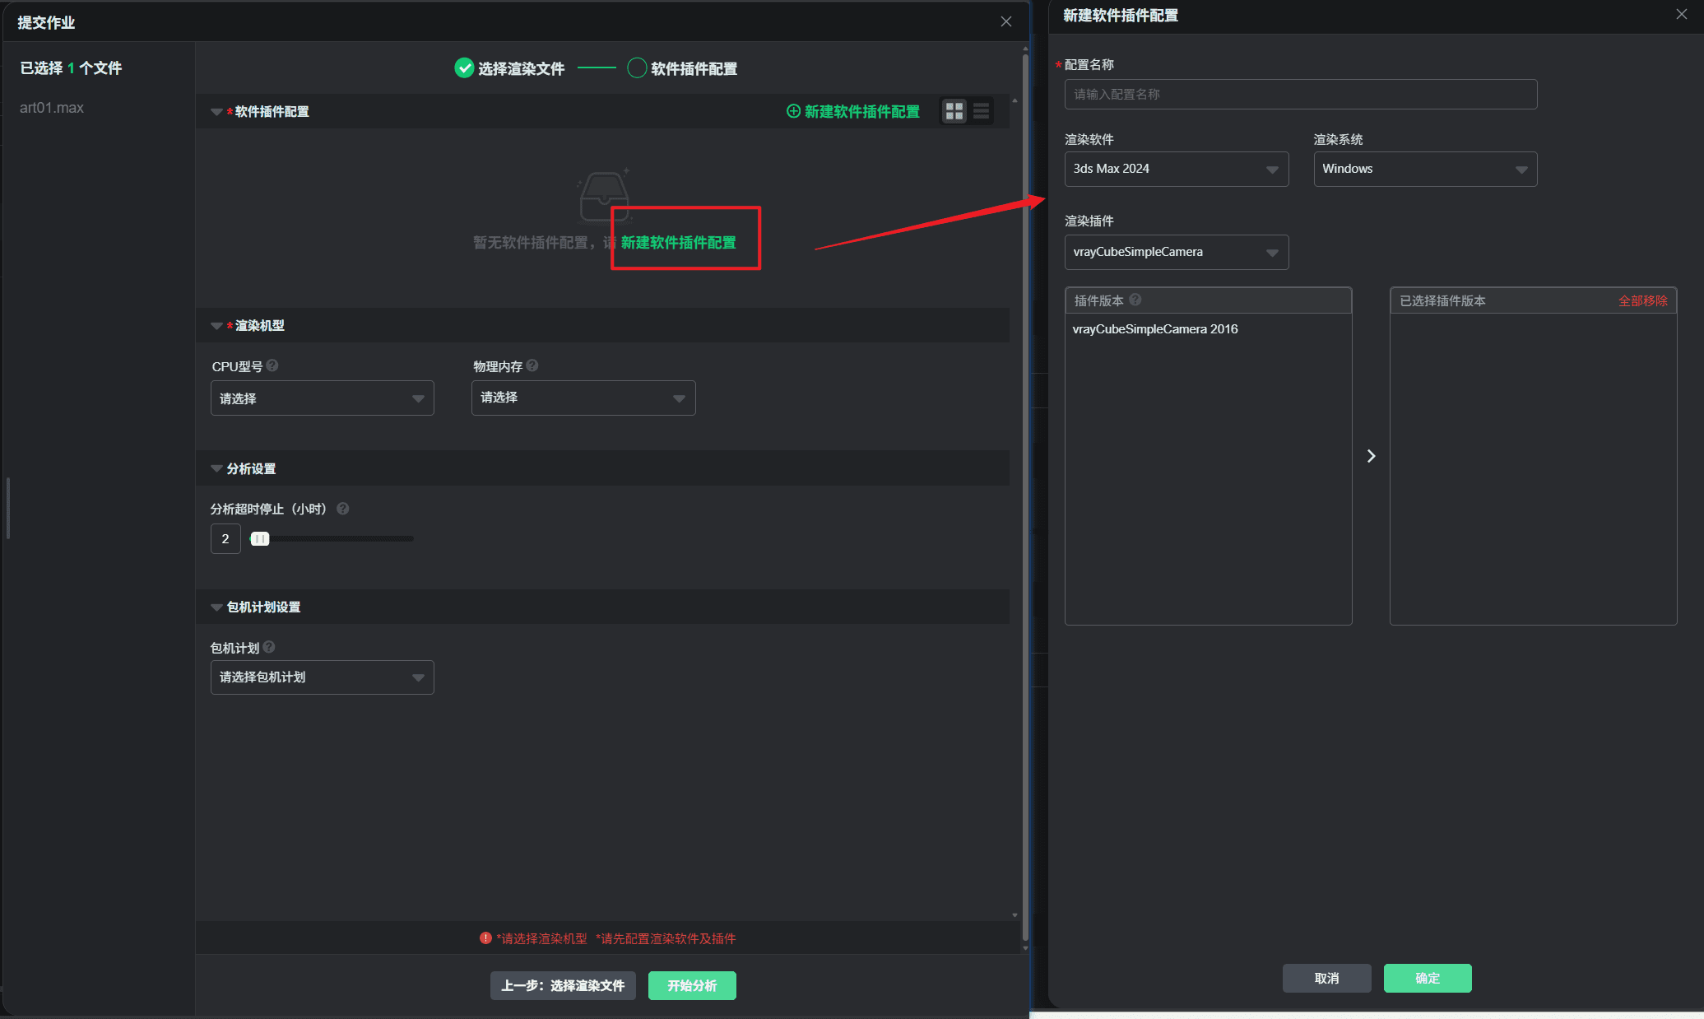1704x1019 pixels.
Task: Open the 渲染插件 dropdown showing vrayCubeSimpleCamera
Action: (x=1177, y=252)
